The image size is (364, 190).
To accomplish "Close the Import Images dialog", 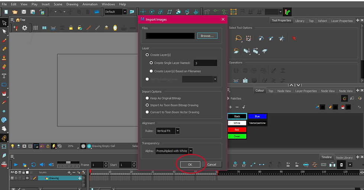I will 223,20.
